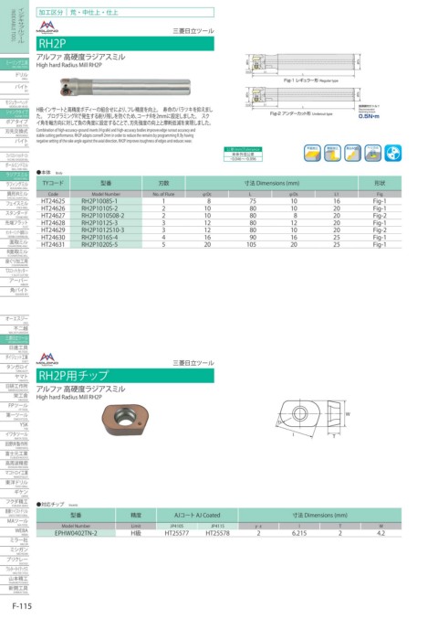This screenshot has width=438, height=619.
Task: Click the Moldino logo above RH2P header
Action: click(47, 27)
